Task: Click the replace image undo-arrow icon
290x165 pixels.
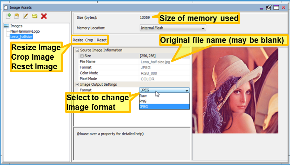Action: click(17, 16)
